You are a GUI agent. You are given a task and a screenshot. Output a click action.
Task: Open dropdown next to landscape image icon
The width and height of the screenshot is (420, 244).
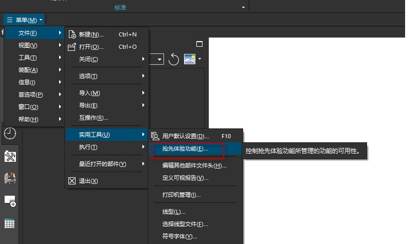coord(199,59)
